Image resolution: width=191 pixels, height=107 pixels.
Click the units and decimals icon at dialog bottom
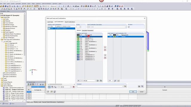pos(51,92)
